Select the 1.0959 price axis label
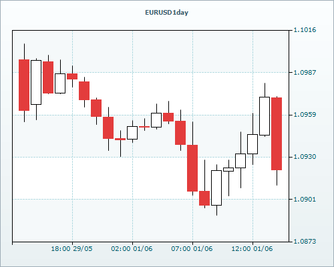This screenshot has height=267, width=334. pyautogui.click(x=305, y=115)
